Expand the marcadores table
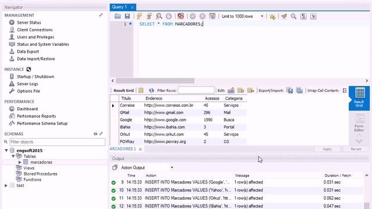 click(20, 163)
